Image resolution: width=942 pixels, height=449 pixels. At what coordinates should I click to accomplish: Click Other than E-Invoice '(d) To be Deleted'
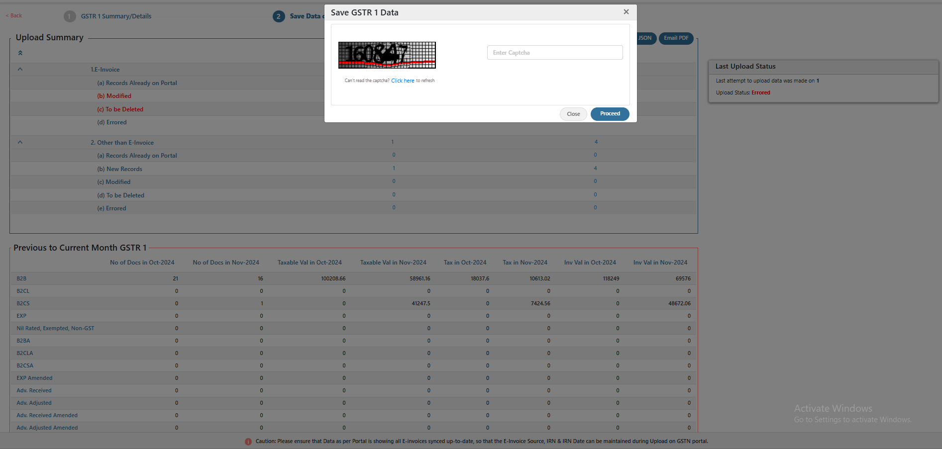(x=120, y=195)
